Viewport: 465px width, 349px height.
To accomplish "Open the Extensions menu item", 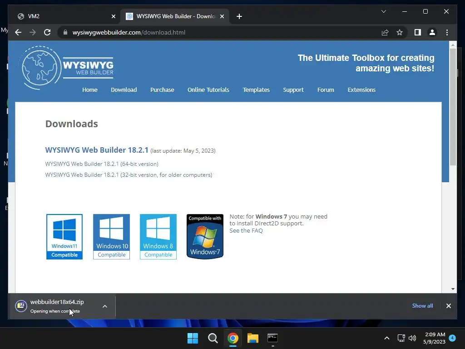I will [x=361, y=90].
